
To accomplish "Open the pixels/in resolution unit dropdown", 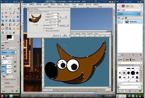I will 64,25.
